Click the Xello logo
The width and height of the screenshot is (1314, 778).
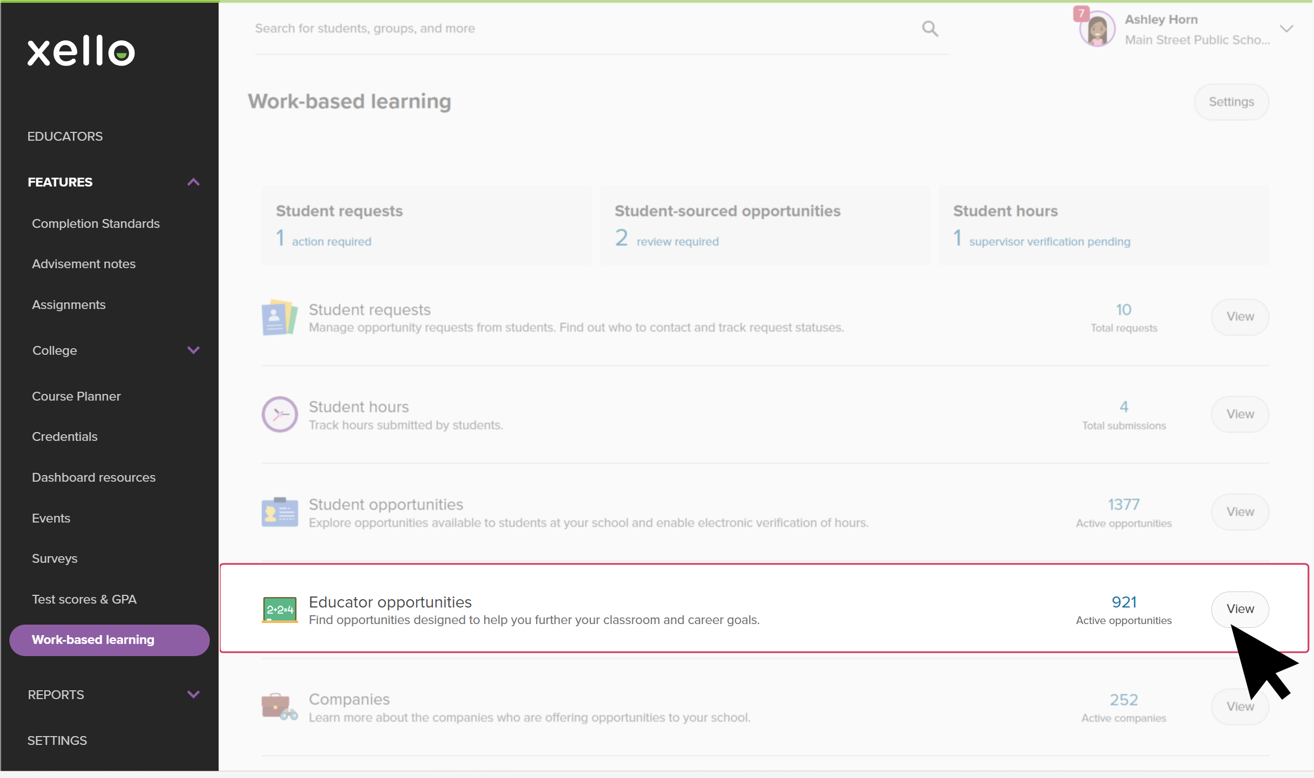tap(81, 51)
